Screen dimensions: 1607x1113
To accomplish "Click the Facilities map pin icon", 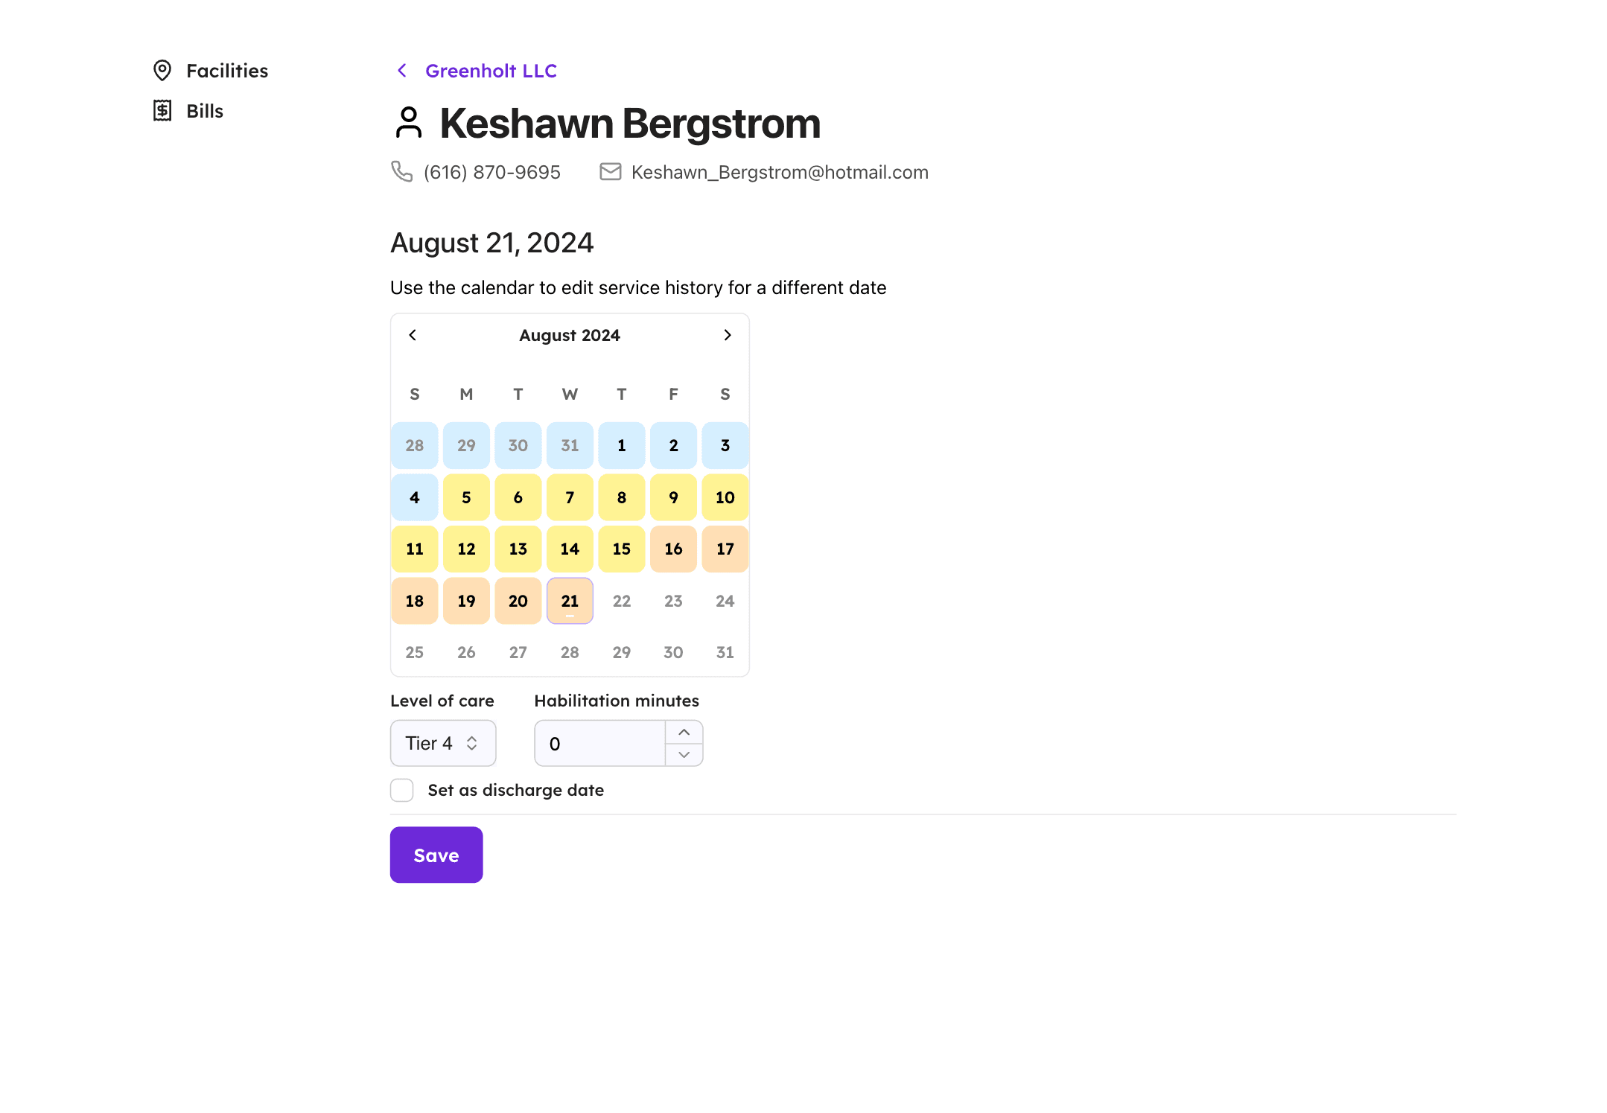I will 162,71.
